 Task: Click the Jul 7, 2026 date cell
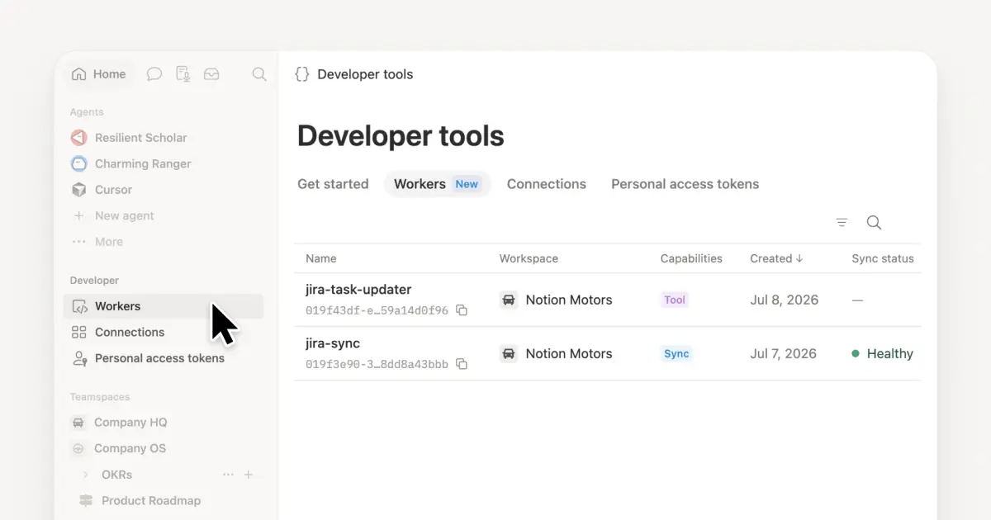point(784,353)
